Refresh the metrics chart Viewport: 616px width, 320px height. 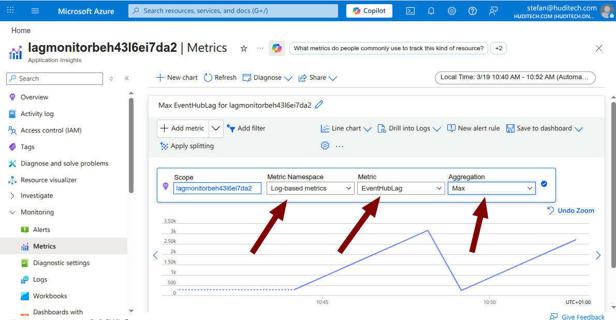tap(219, 77)
